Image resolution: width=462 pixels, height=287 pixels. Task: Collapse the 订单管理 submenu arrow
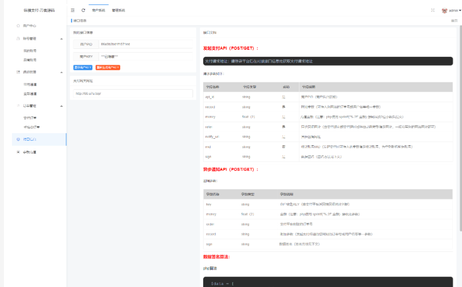point(61,106)
